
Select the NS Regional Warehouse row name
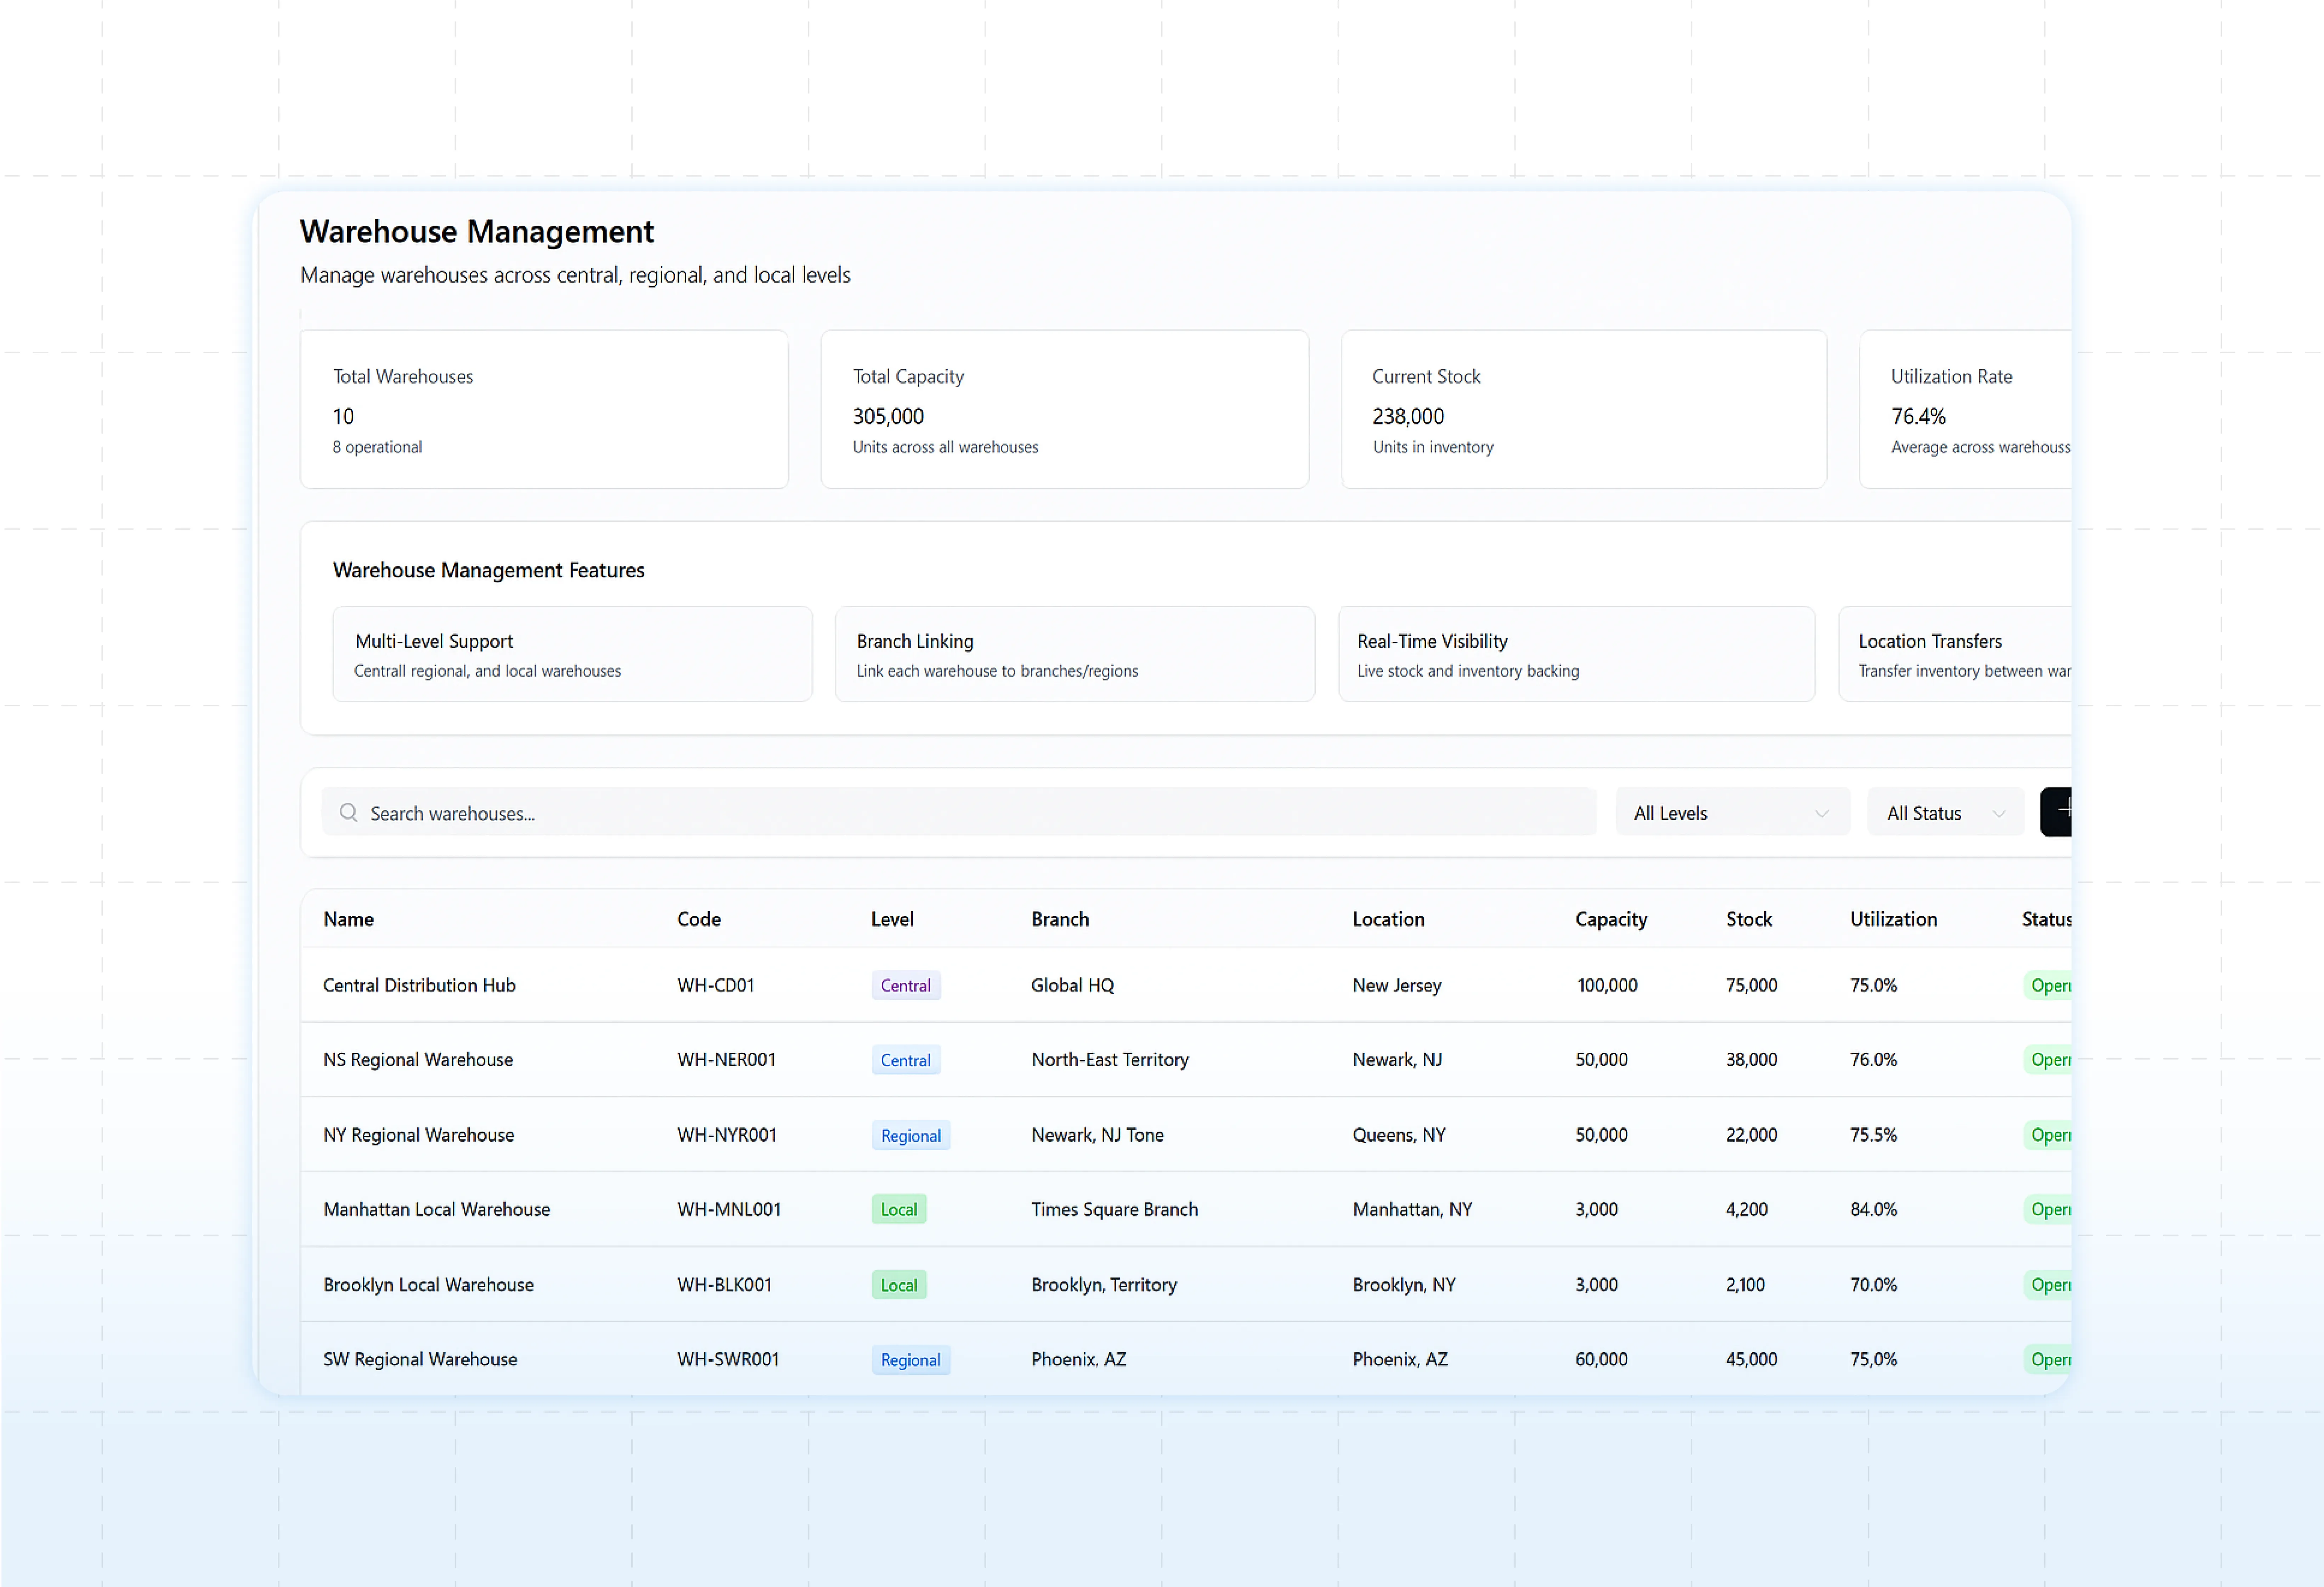[x=418, y=1059]
